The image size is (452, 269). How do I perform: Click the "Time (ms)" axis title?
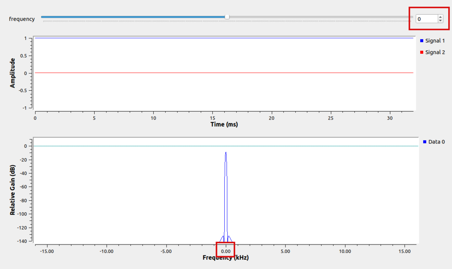point(224,124)
